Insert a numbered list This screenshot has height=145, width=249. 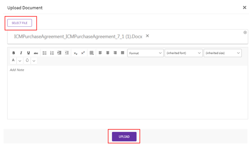[x=52, y=53]
